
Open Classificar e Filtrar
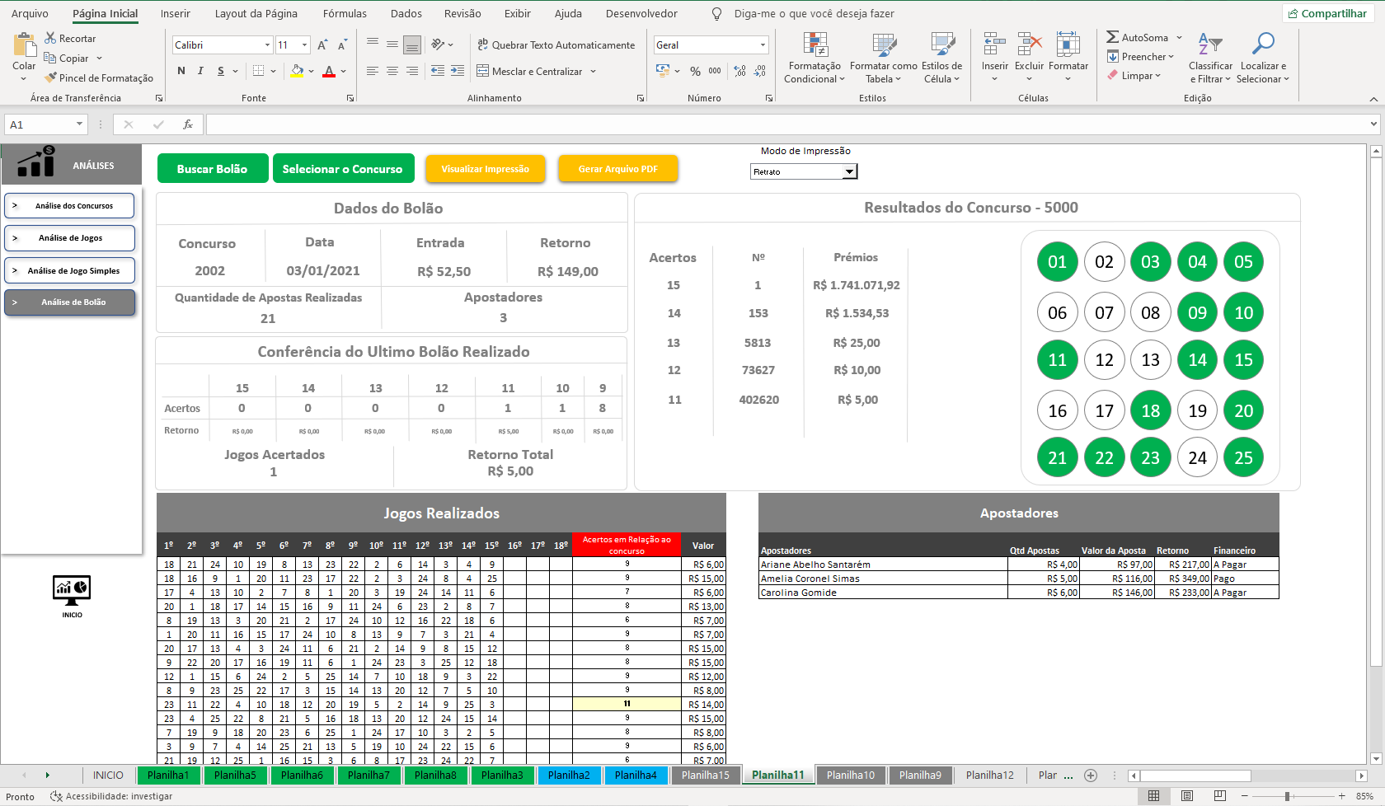(x=1210, y=58)
